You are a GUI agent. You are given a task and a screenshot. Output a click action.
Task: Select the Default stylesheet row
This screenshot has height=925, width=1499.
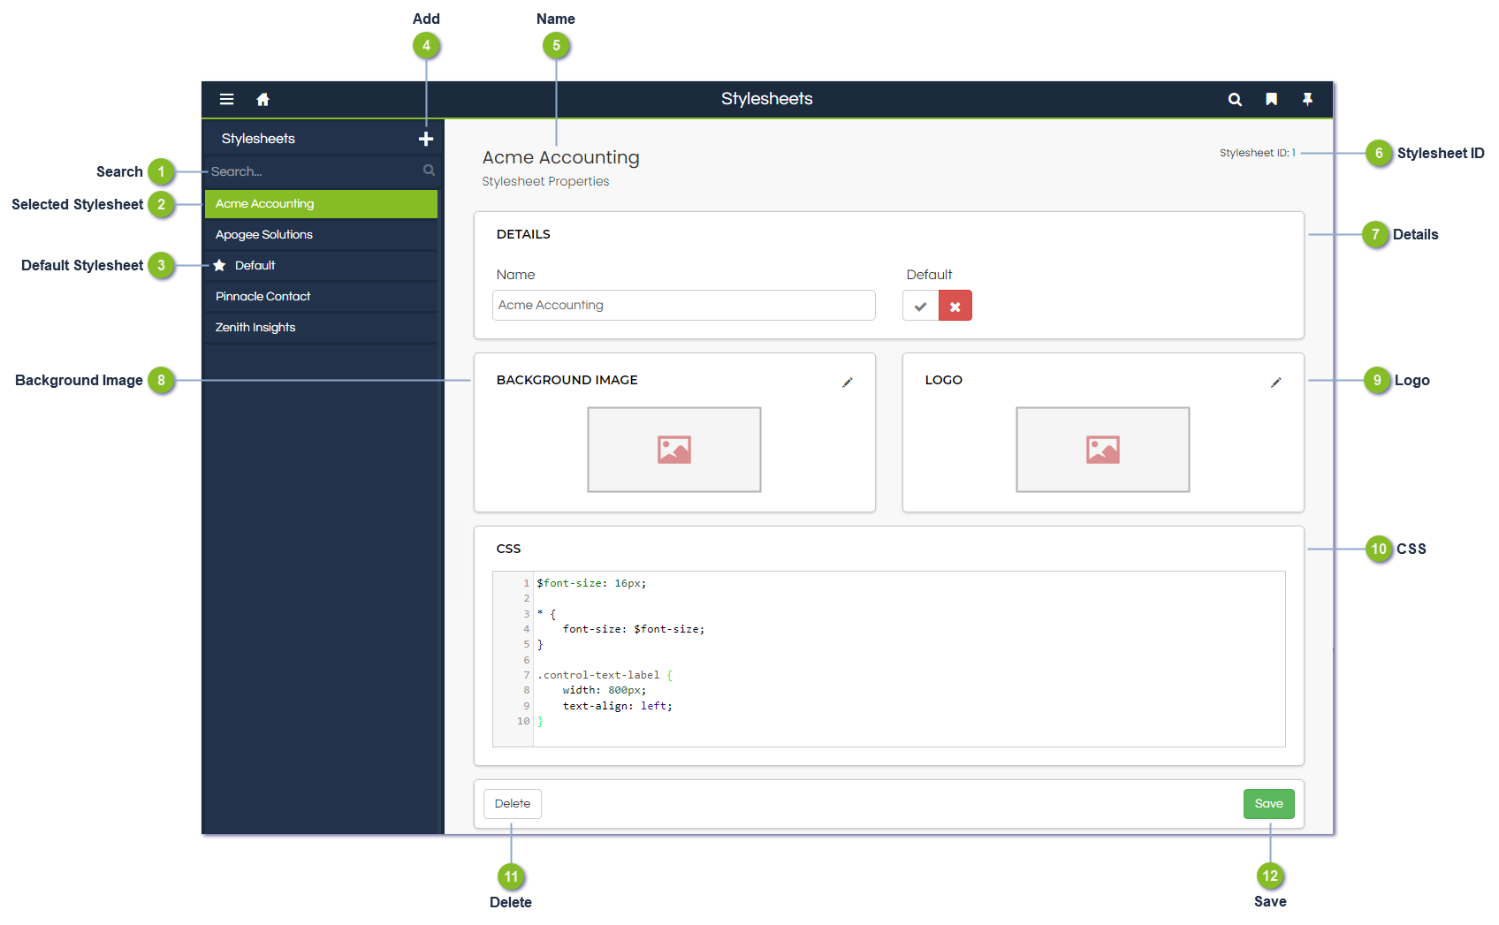coord(321,265)
